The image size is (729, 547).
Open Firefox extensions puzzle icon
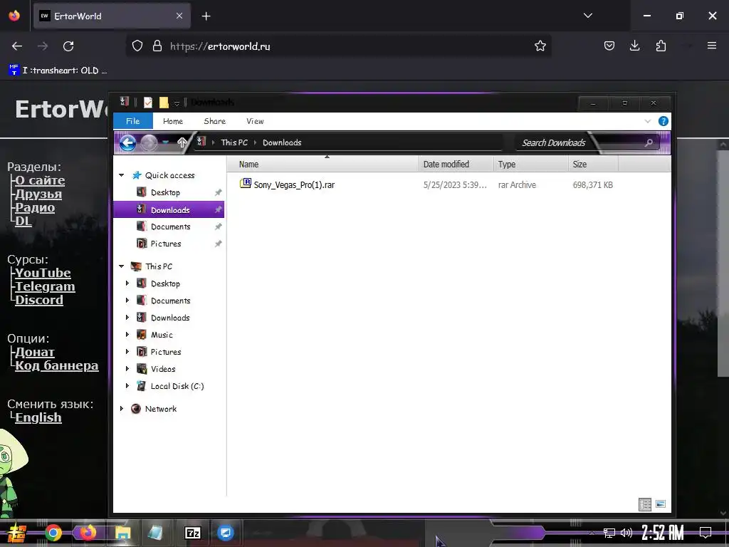click(661, 46)
